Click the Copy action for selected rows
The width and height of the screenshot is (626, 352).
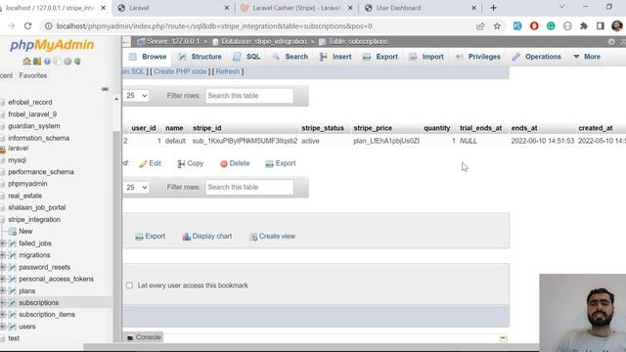click(191, 163)
